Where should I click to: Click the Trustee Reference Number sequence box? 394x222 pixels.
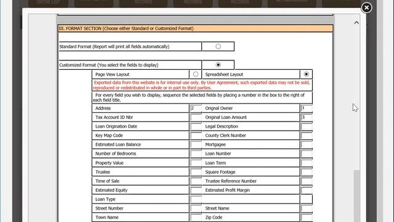307,181
